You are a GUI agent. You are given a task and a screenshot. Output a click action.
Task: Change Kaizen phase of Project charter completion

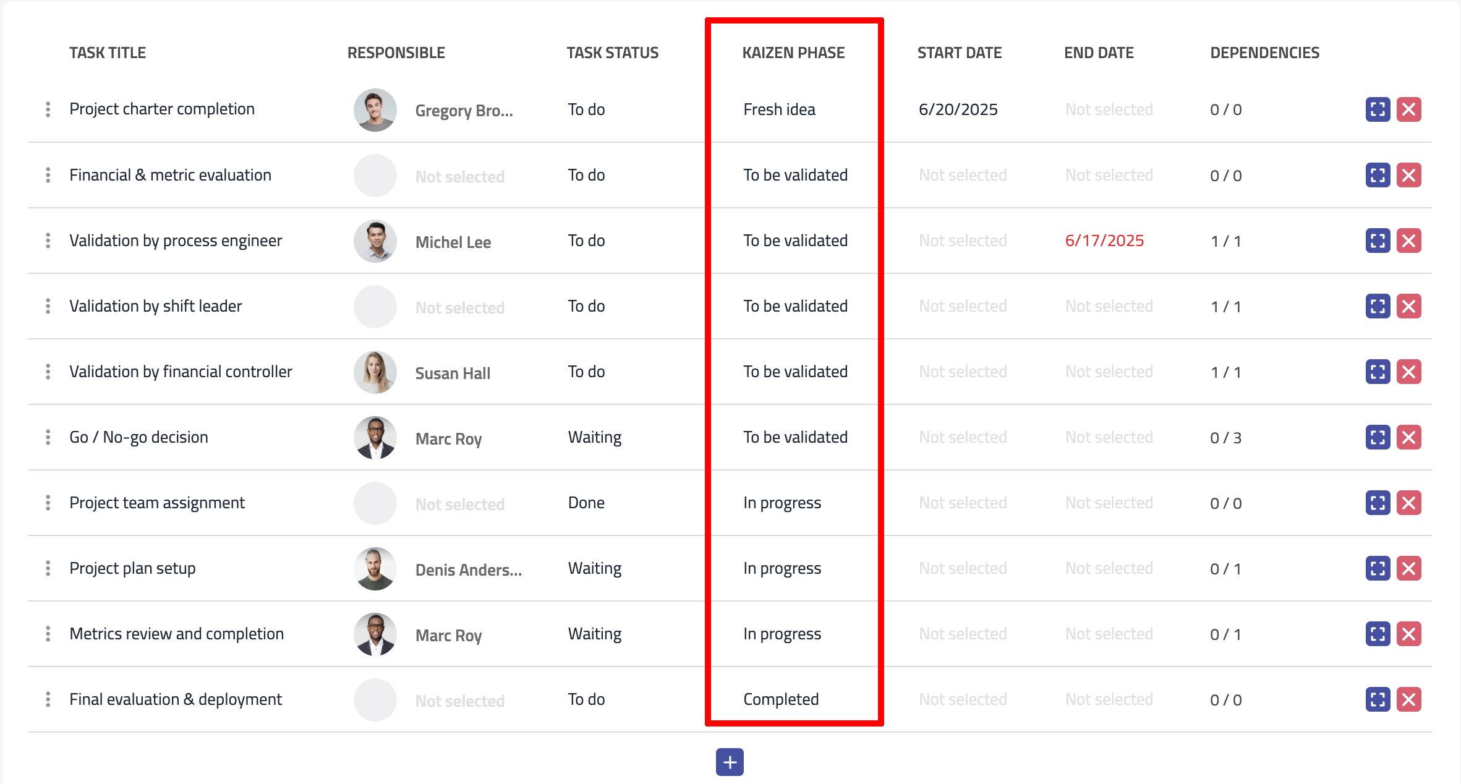[779, 109]
